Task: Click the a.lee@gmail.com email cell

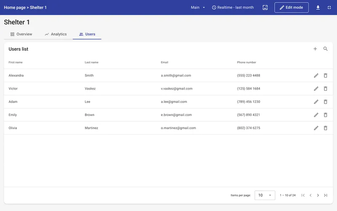Action: (x=174, y=102)
